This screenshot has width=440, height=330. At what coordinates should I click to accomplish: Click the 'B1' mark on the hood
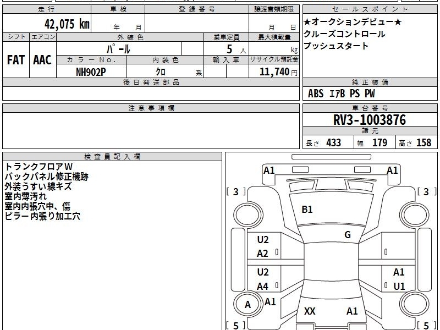307,210
